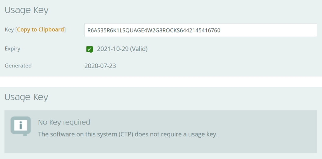
Task: Click the Usage Key heading above the Key field
Action: click(26, 10)
